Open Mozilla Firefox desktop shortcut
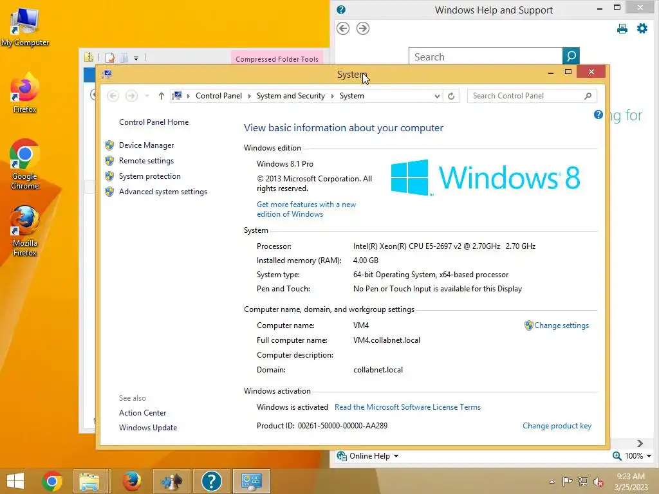 [25, 231]
